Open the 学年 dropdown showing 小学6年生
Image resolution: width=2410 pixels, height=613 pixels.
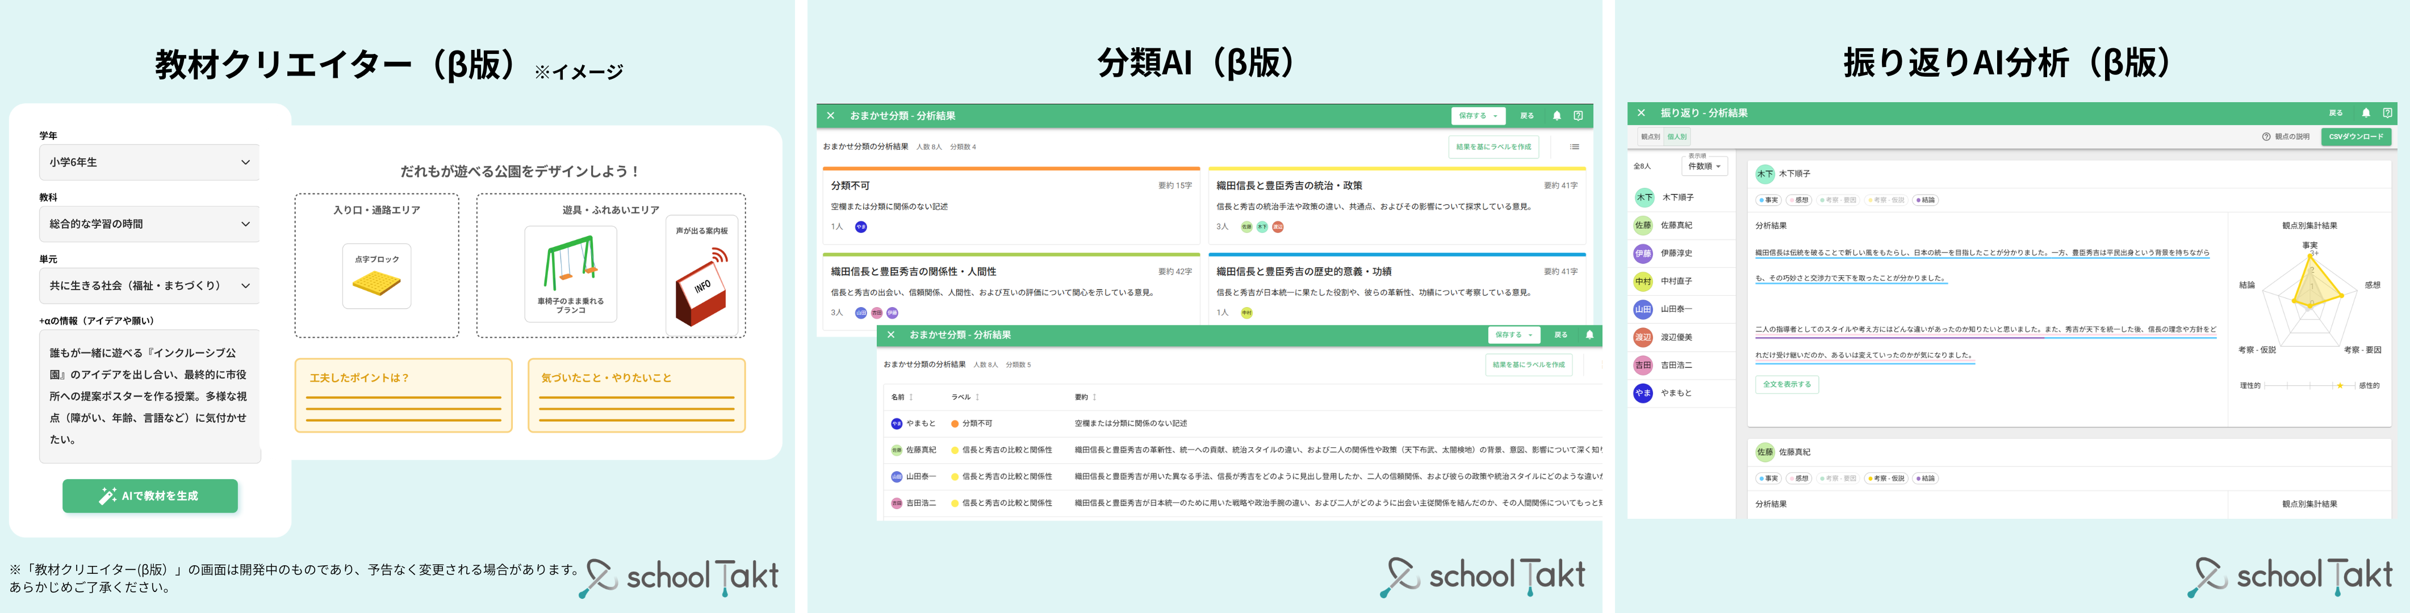[x=150, y=162]
